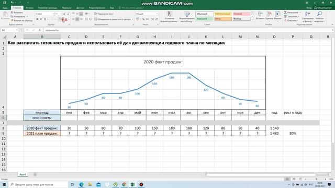This screenshot has height=188, width=335.
Task: Decrease decimal places icon
Action: [x=157, y=19]
